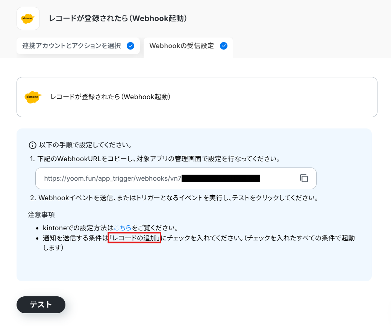
Task: Click the 以下の手順で設定してください notice text
Action: tap(85, 145)
